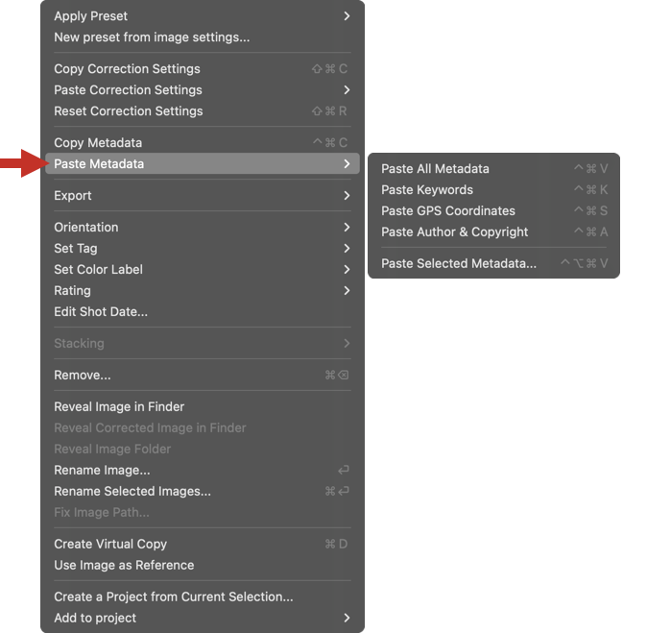
Task: Click the Set Color Label submenu chevron
Action: click(x=347, y=270)
